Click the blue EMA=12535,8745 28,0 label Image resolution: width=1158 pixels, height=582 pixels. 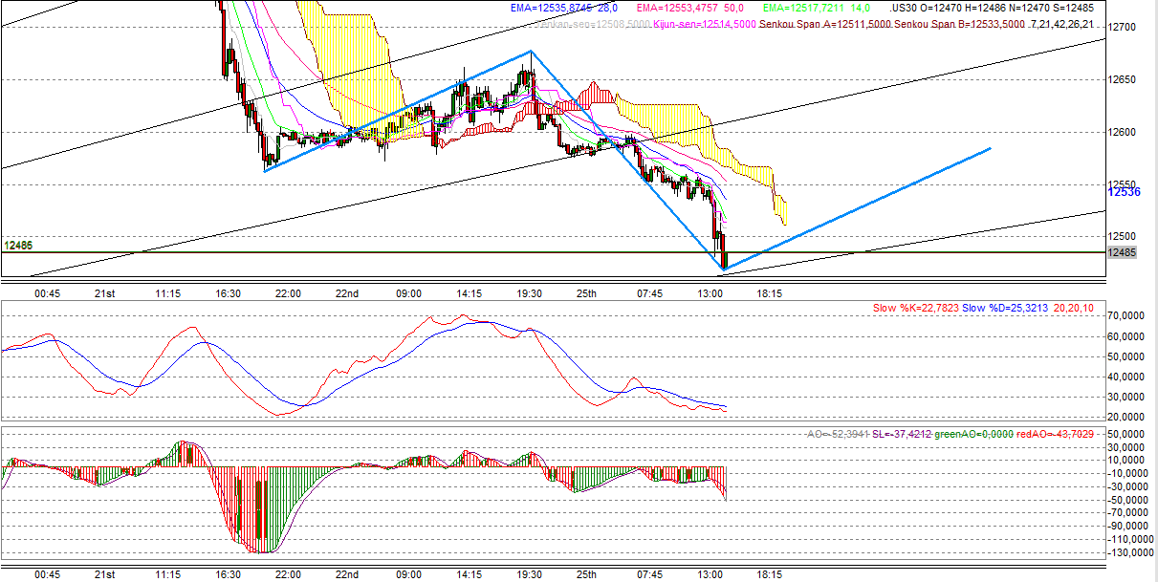564,8
